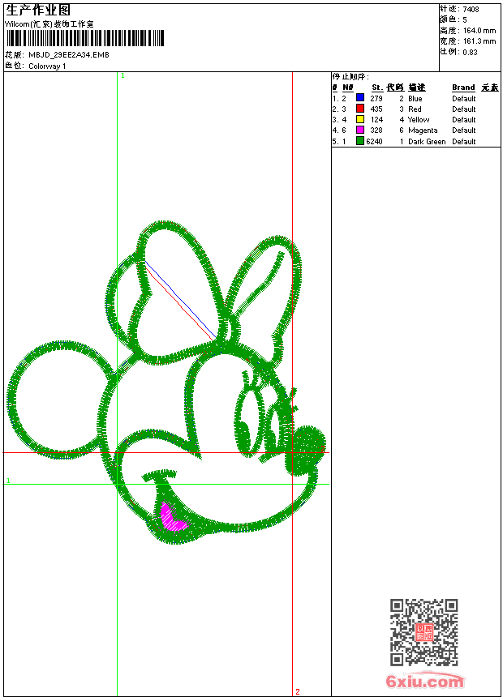503x697 pixels.
Task: Click the magenta mouth fill in the design
Action: point(170,518)
